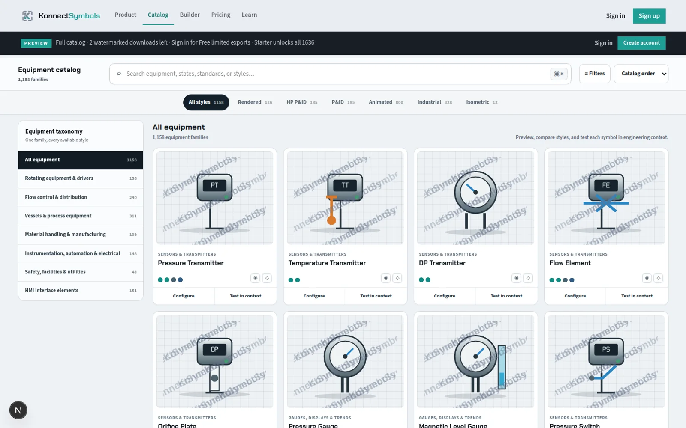Select Safety, facilities & utilities category
This screenshot has height=428, width=686.
coord(81,272)
